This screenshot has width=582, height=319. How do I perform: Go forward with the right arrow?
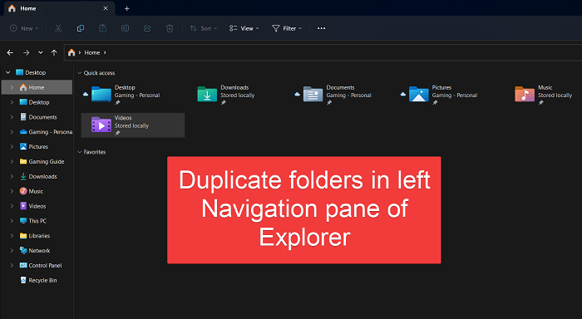(x=26, y=52)
